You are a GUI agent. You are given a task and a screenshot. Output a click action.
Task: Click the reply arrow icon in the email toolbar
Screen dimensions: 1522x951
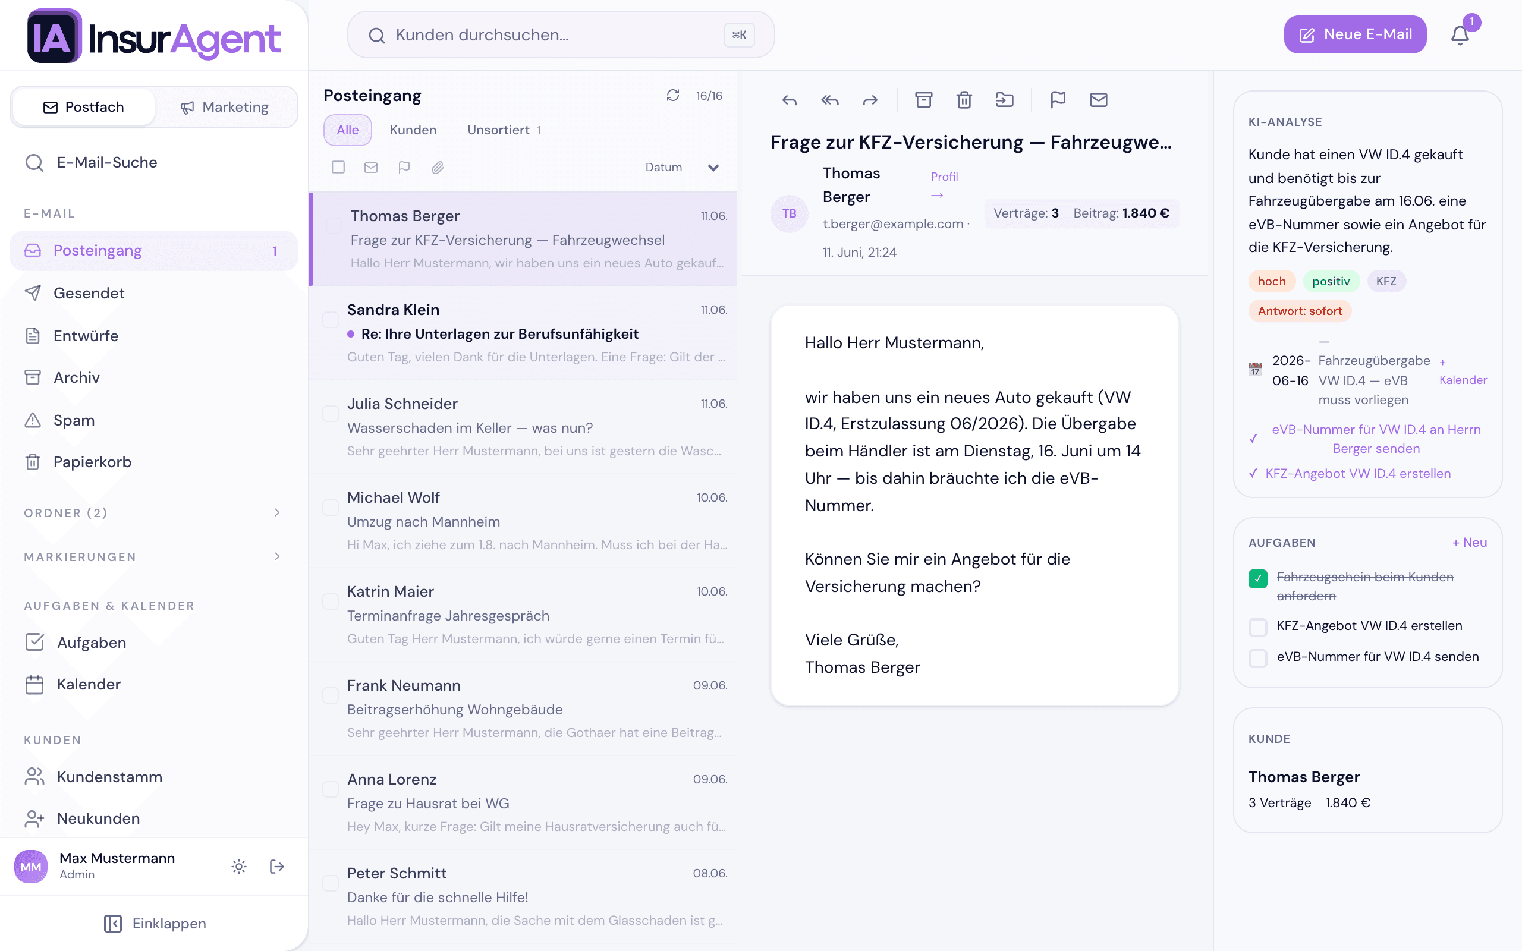coord(790,100)
